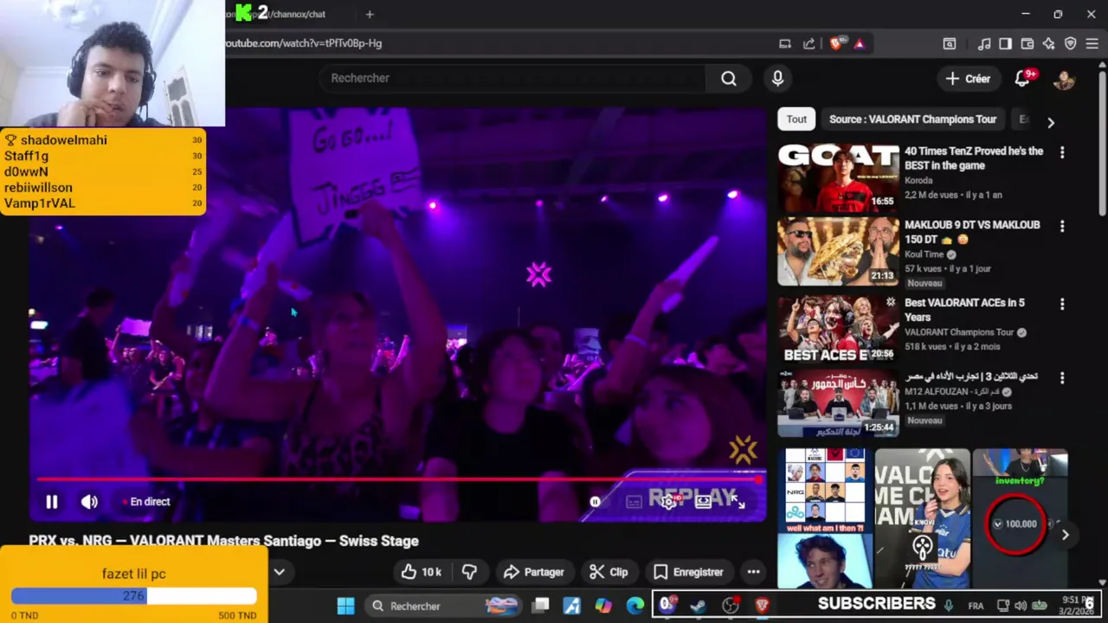Open options for 40 Times TenZ video
The height and width of the screenshot is (623, 1108).
pos(1062,152)
